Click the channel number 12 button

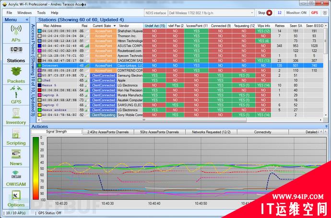coord(279,13)
